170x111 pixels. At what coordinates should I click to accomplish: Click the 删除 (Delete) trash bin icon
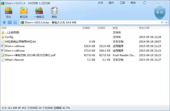pyautogui.click(x=54, y=11)
